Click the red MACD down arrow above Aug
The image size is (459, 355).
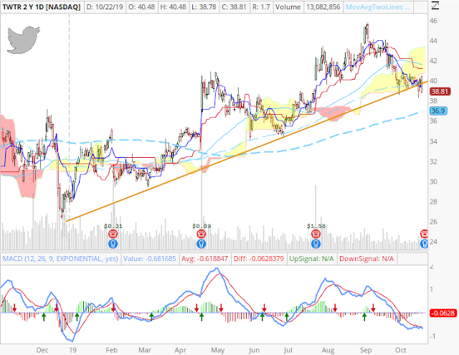click(x=335, y=308)
